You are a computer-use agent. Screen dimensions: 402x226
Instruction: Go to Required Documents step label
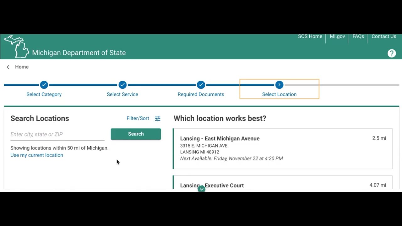[201, 94]
